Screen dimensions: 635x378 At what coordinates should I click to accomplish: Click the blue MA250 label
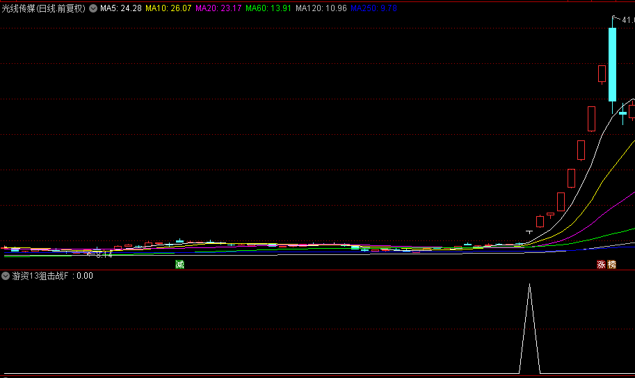pos(373,8)
